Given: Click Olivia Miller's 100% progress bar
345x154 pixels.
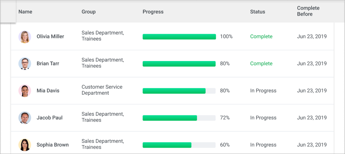Looking at the screenshot, I should [179, 37].
